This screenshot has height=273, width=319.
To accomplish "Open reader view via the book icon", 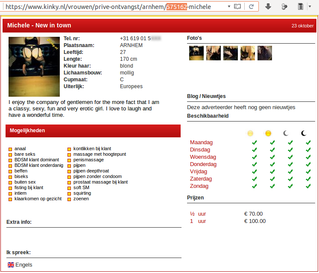I will point(237,7).
